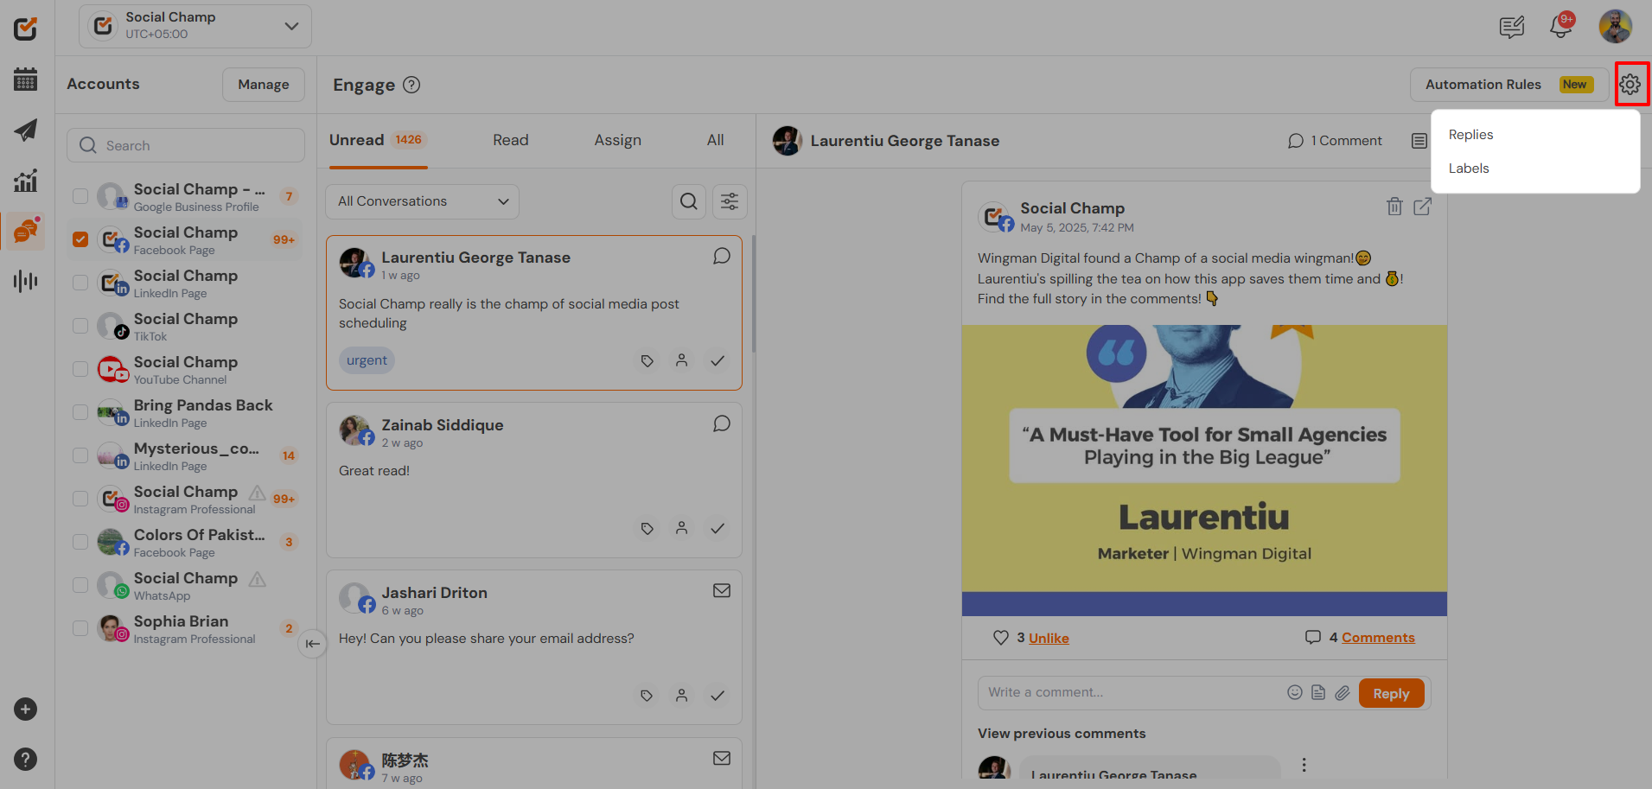The image size is (1652, 789).
Task: Select Social Champ WhatsApp account row
Action: [x=186, y=585]
